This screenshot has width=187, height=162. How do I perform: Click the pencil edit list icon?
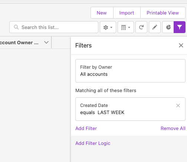coord(155,27)
